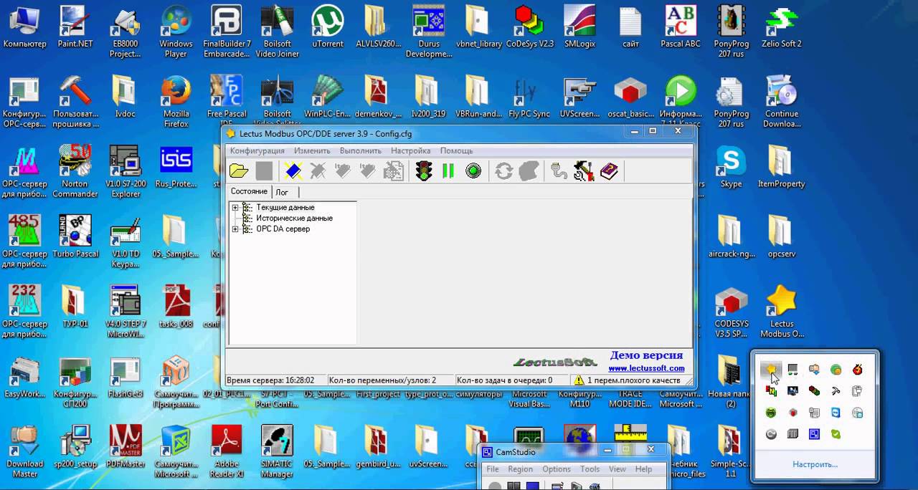Click the blue CamStudio tray icon
Viewport: 918px width, 490px height.
[814, 434]
